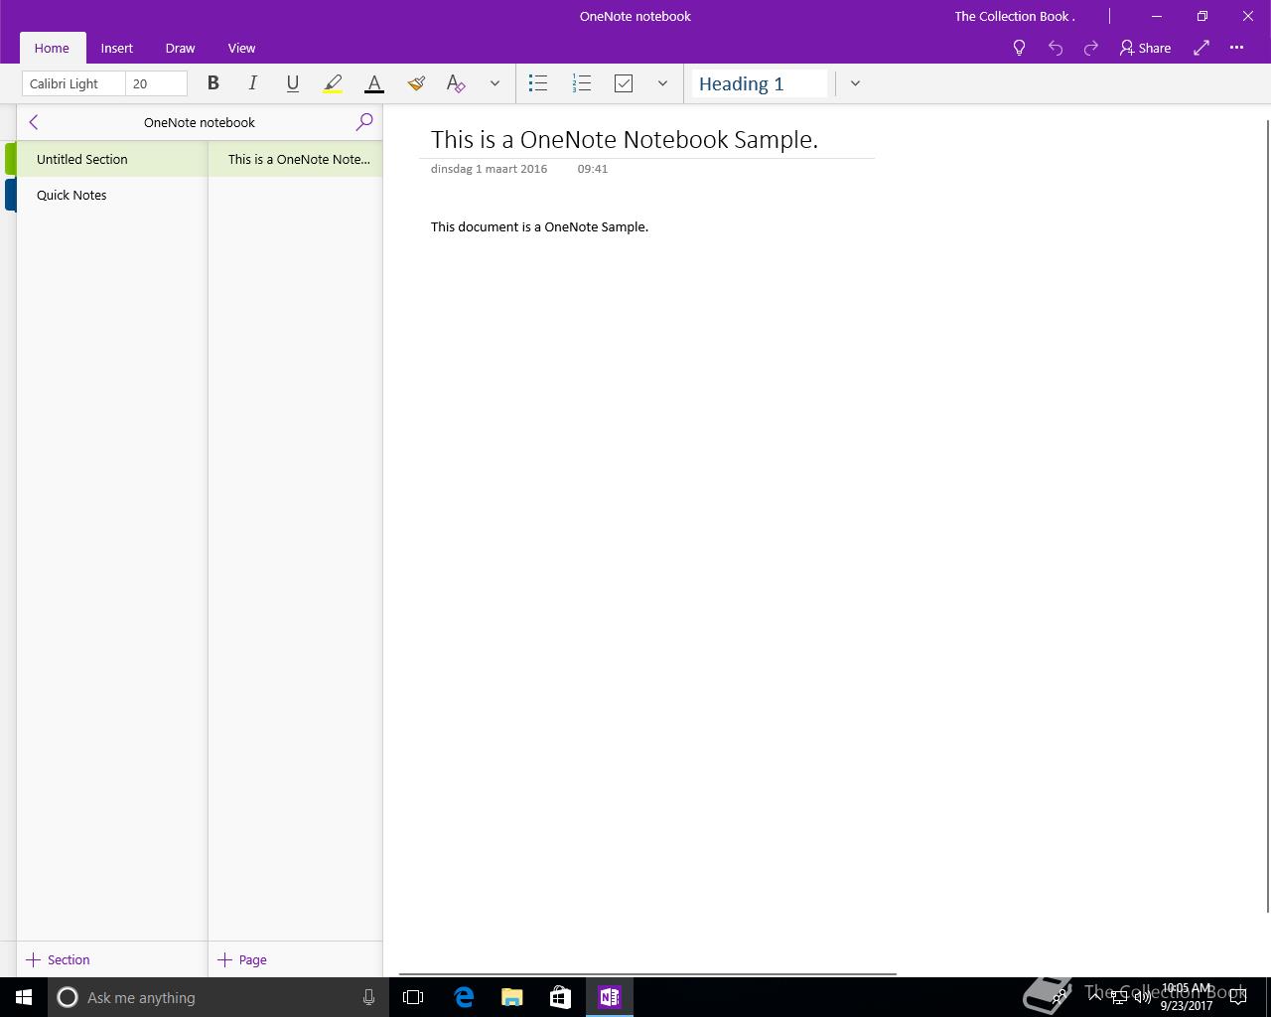Open the View tab

pyautogui.click(x=241, y=48)
